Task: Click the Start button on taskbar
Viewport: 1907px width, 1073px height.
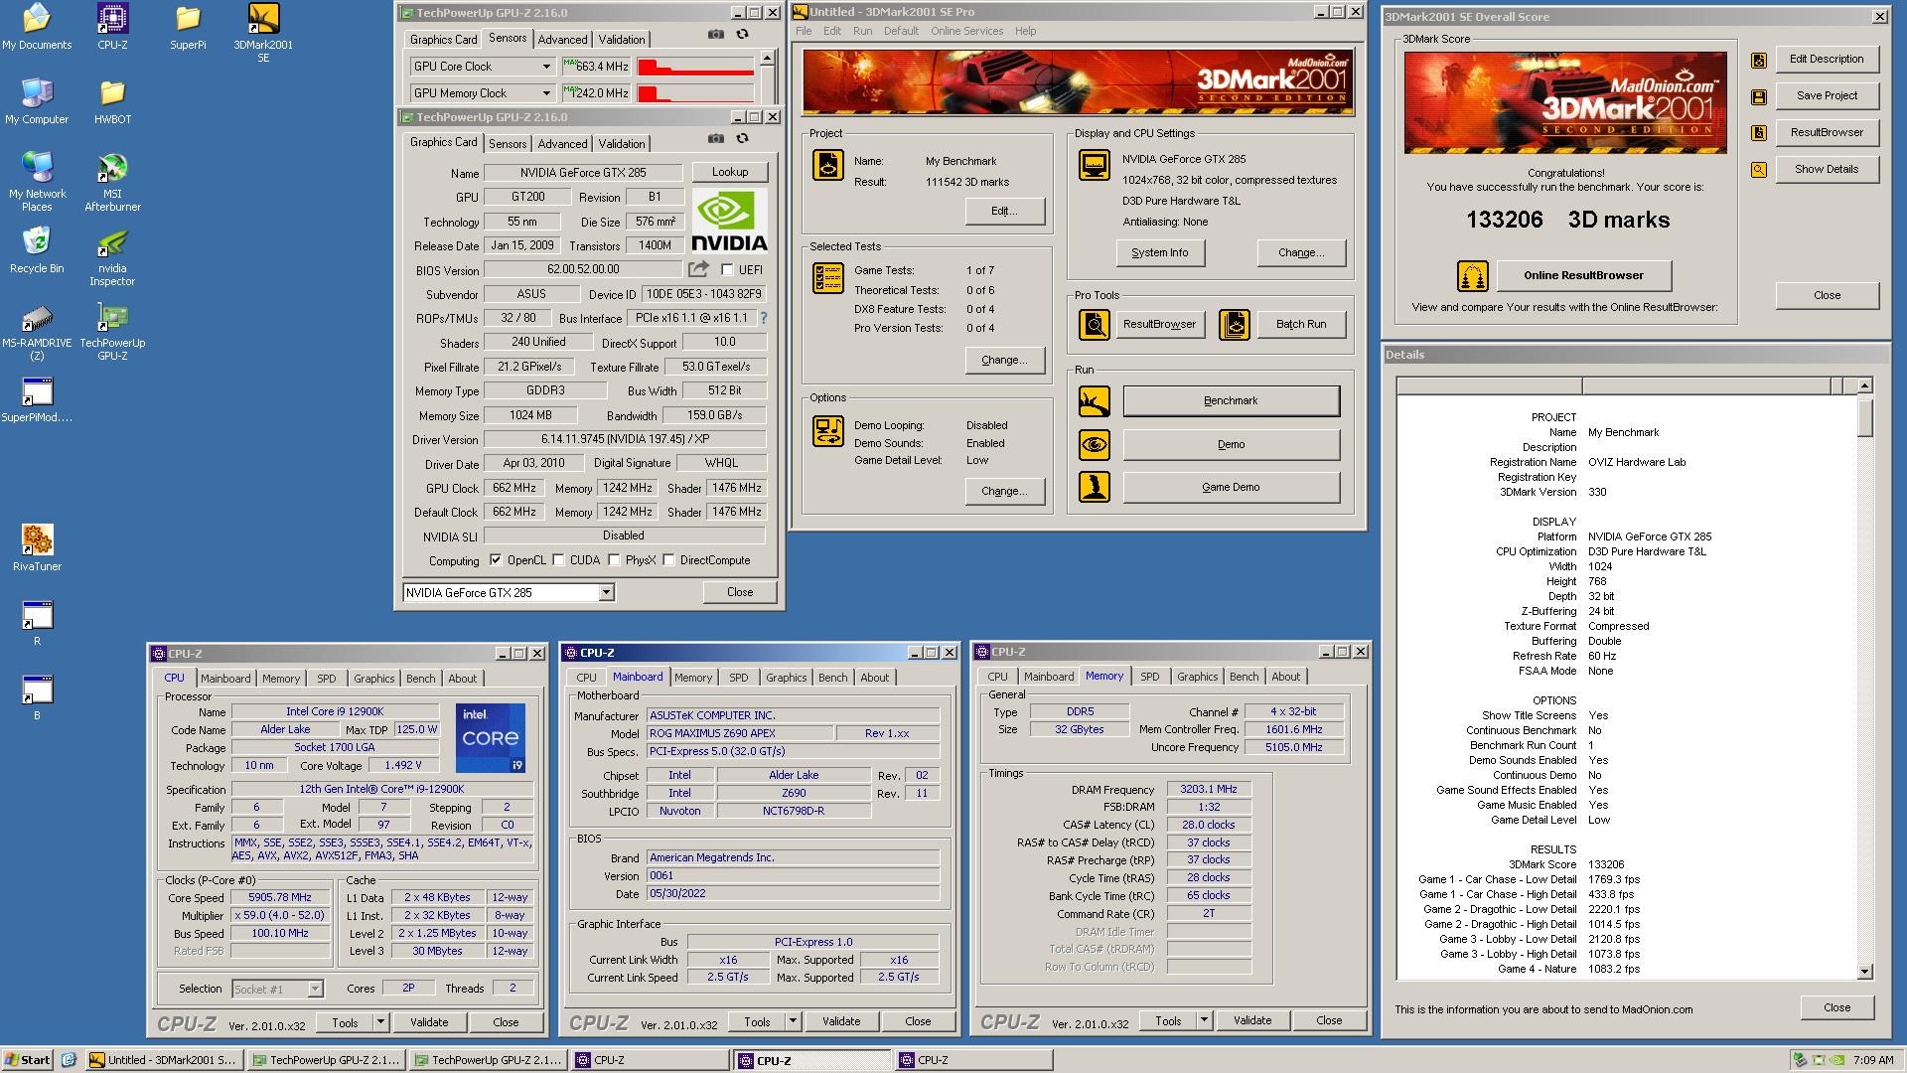Action: click(28, 1060)
